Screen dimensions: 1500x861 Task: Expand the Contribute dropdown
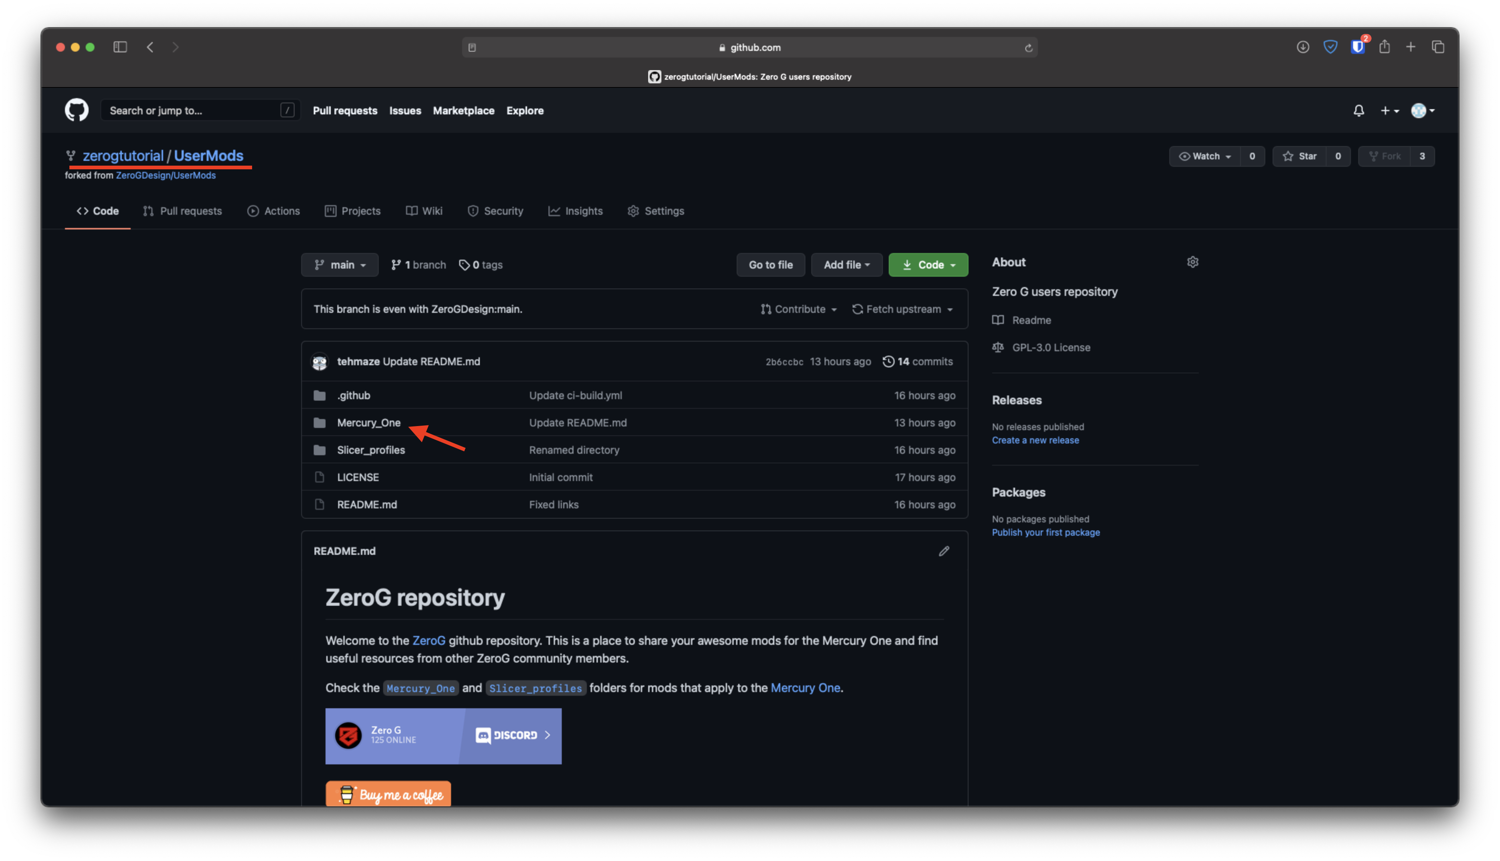(x=798, y=309)
